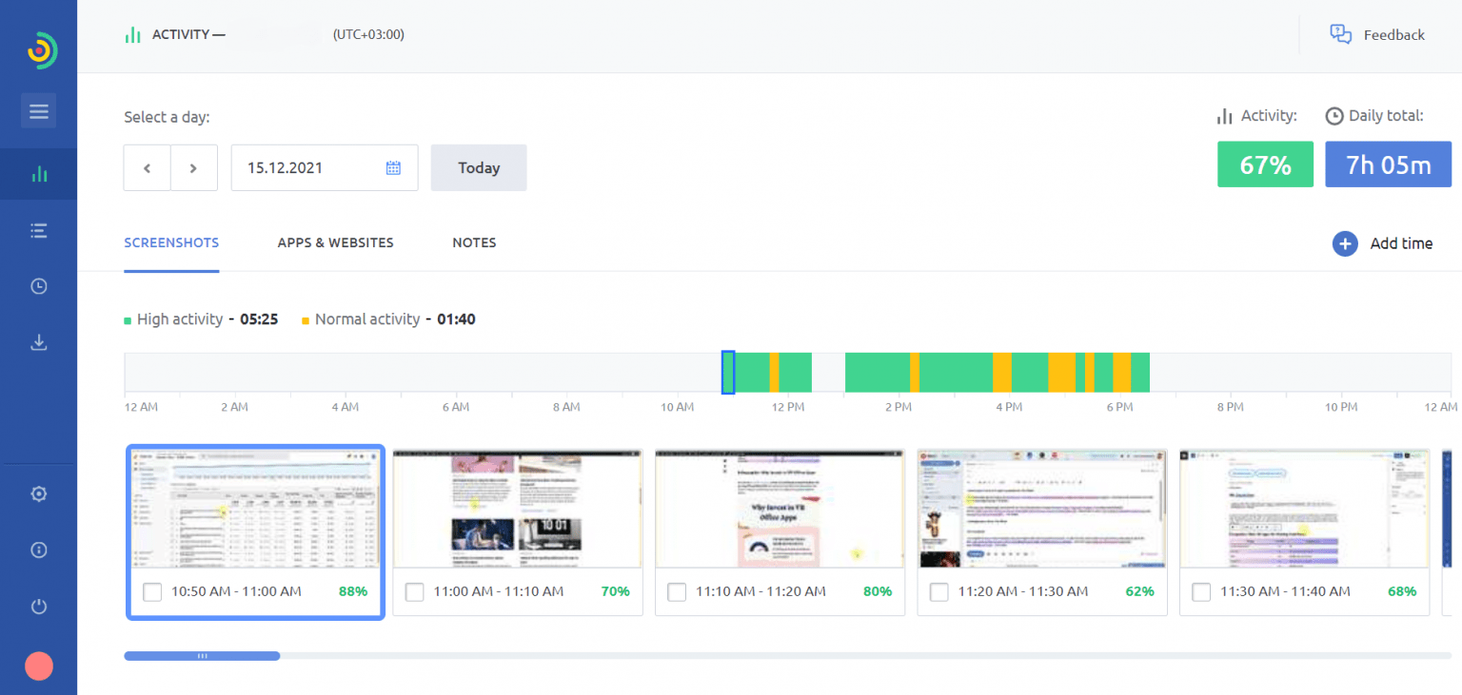Select the 11:10 AM screenshot thumbnail
Screen dimensions: 1462x695
coord(779,509)
